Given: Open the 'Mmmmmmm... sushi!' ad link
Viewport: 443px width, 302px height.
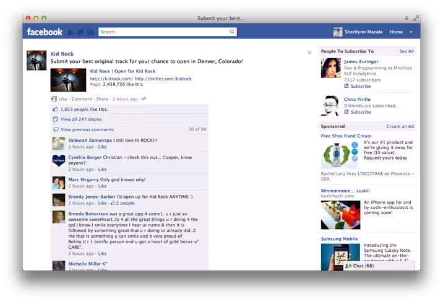Looking at the screenshot, I should (345, 191).
